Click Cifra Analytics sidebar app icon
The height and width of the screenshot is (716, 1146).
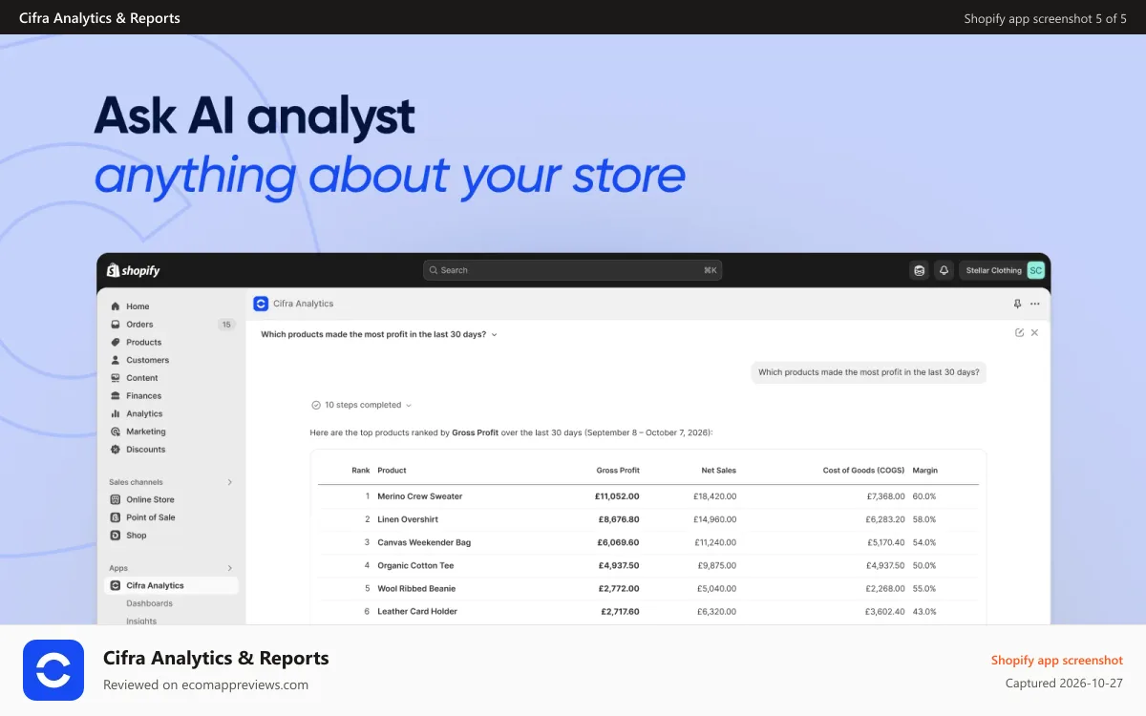coord(116,585)
